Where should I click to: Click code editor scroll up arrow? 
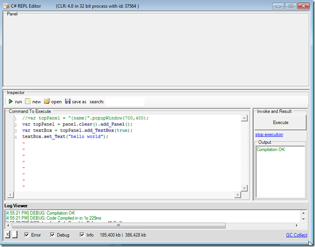(244, 118)
